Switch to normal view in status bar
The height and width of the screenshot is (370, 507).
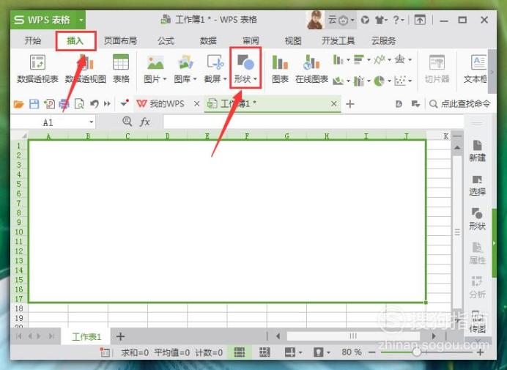coord(240,352)
